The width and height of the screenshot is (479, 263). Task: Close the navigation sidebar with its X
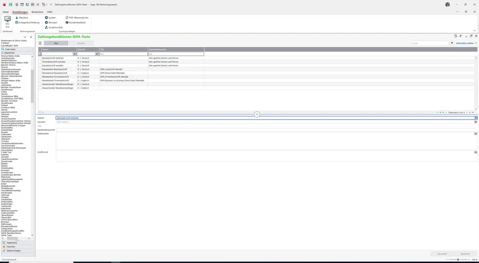(x=31, y=37)
